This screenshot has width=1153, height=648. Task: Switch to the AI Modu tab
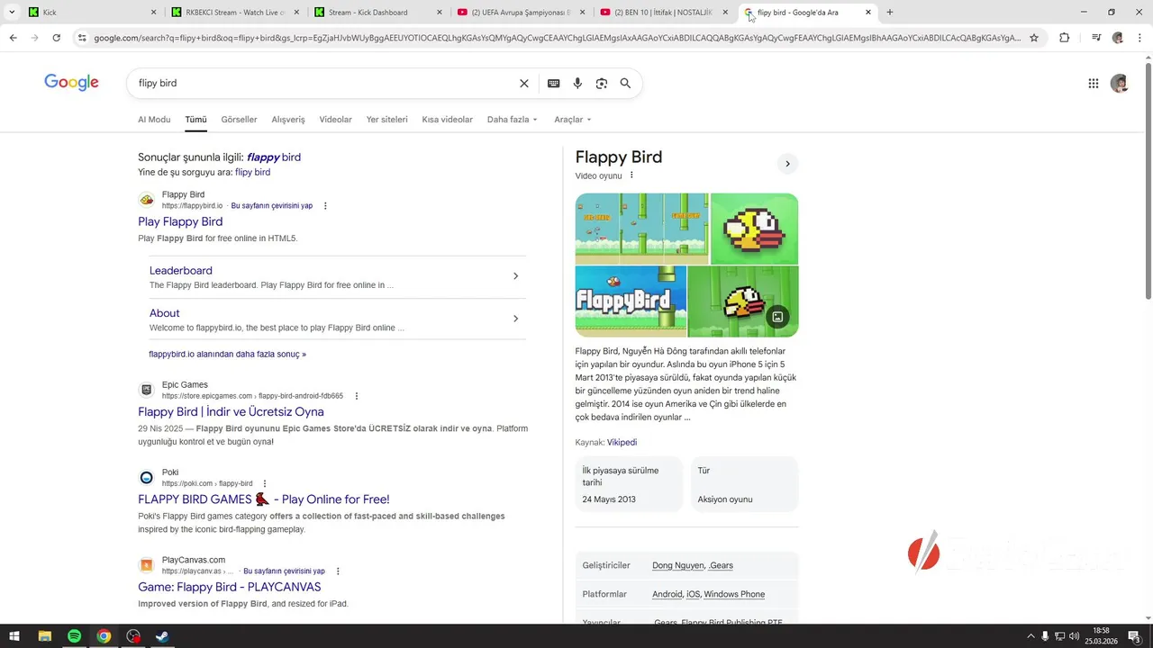point(154,120)
